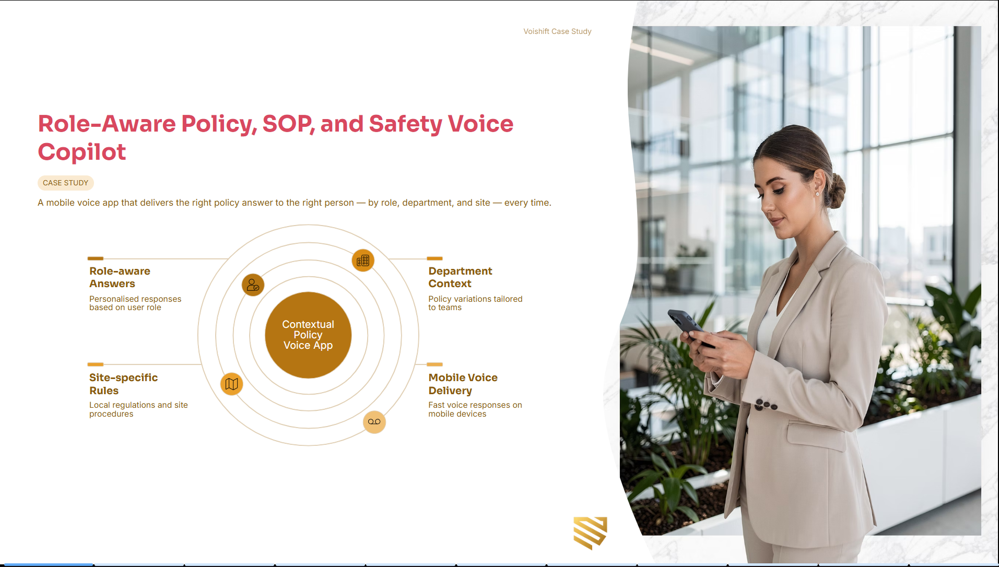Select the person-with-checkmark Role-aware Answers icon
999x567 pixels.
252,285
